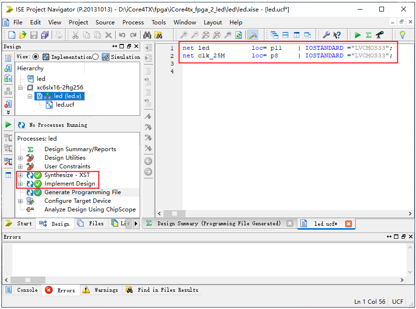This screenshot has width=416, height=309.
Task: Open the Process menu
Action: 133,22
